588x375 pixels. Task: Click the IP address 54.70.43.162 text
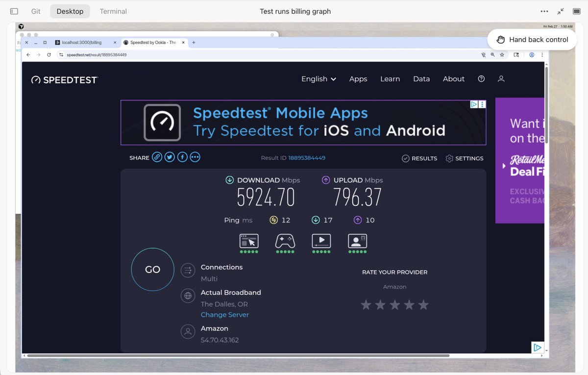click(220, 340)
